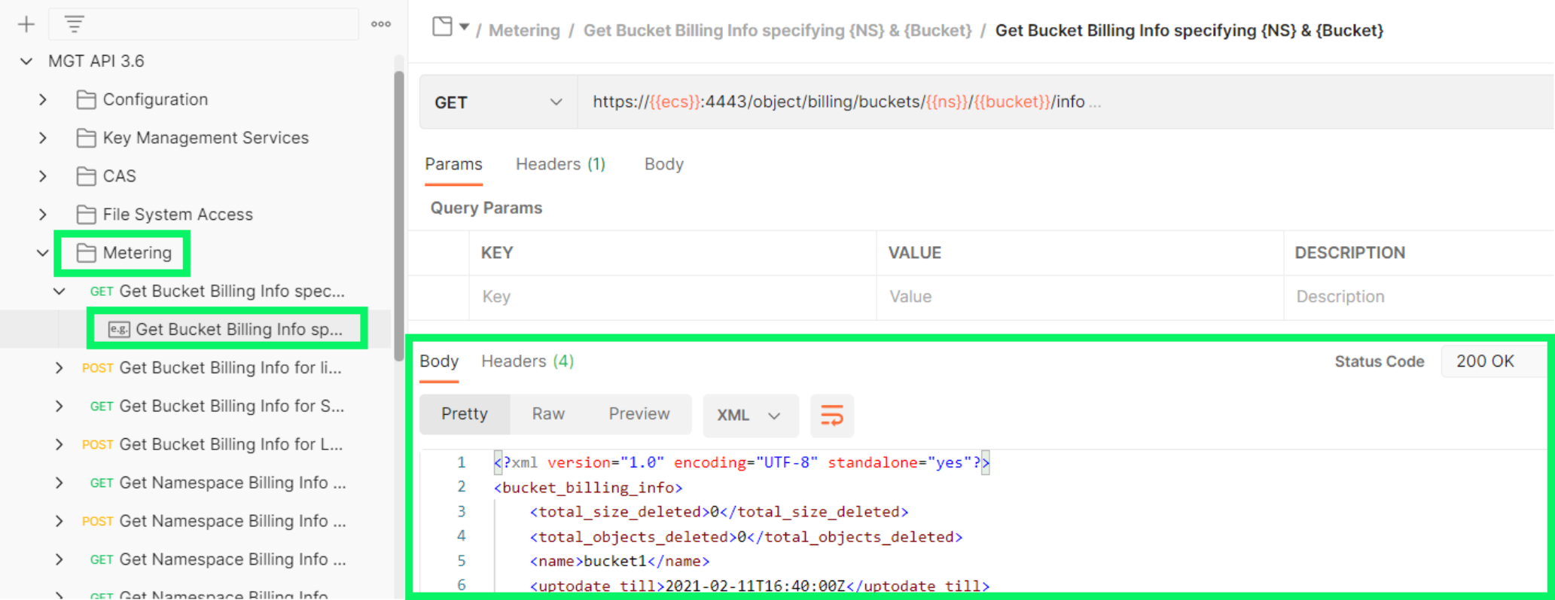Click the query param Value field
The image size is (1555, 600).
(x=1080, y=297)
